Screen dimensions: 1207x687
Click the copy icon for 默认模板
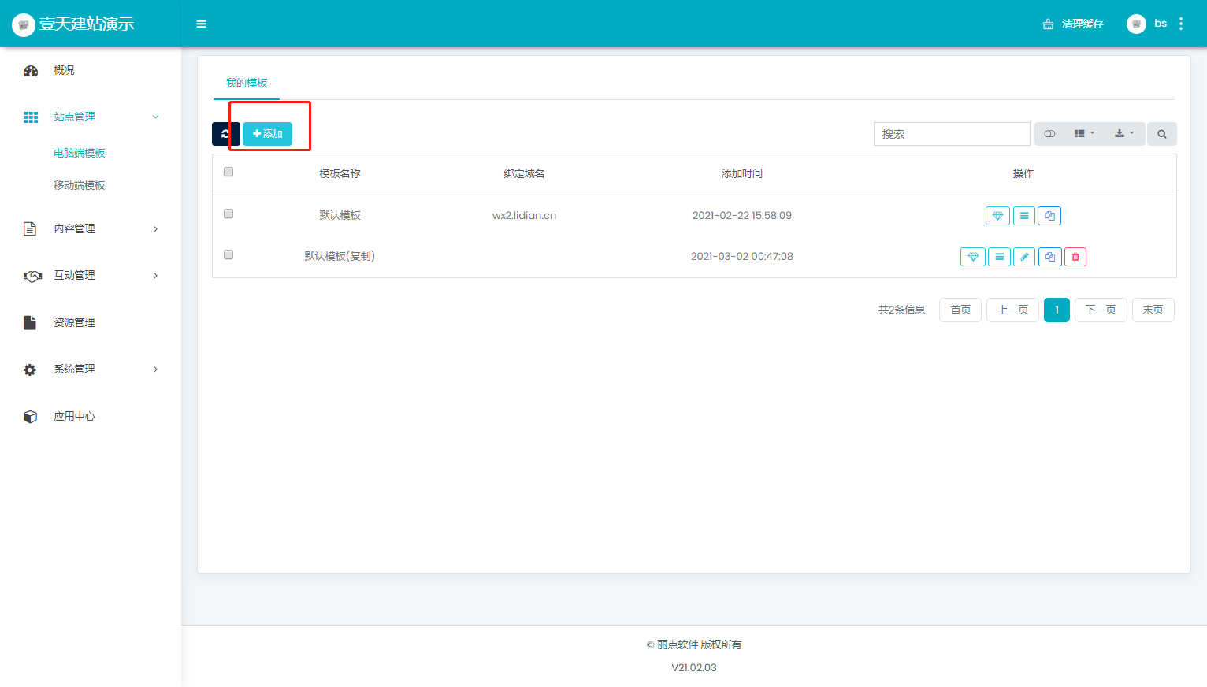click(1049, 216)
